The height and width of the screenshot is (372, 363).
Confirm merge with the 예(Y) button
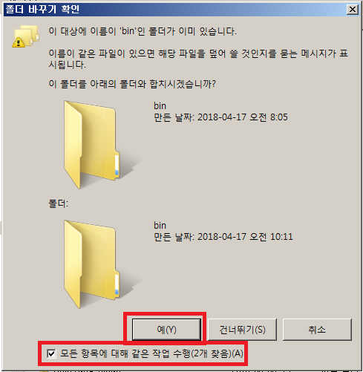click(x=166, y=330)
